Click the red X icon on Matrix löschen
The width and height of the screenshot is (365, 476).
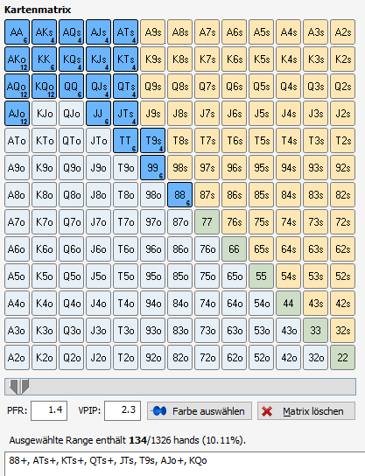[267, 411]
